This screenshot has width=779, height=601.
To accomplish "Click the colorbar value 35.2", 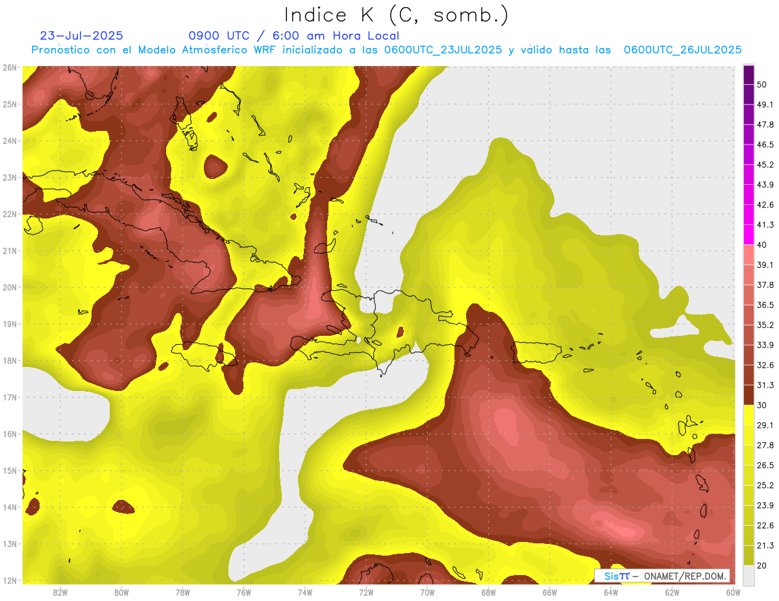I will pos(765,325).
